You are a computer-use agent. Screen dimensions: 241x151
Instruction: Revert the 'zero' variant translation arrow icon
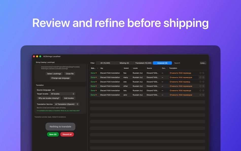[x=203, y=95]
